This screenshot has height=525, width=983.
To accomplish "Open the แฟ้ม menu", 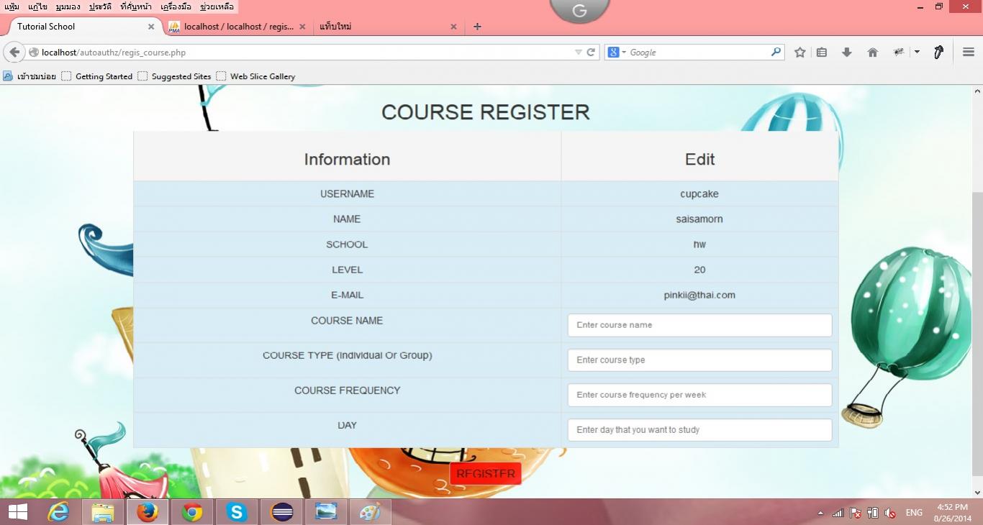I will [12, 6].
